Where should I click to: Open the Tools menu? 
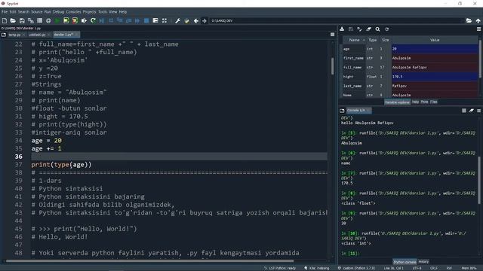[x=103, y=12]
